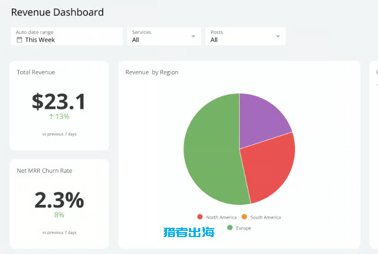378x254 pixels.
Task: Expand the Posts filter dropdown arrow
Action: click(x=278, y=36)
